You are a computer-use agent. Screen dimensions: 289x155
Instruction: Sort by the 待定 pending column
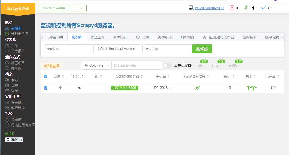229,76
